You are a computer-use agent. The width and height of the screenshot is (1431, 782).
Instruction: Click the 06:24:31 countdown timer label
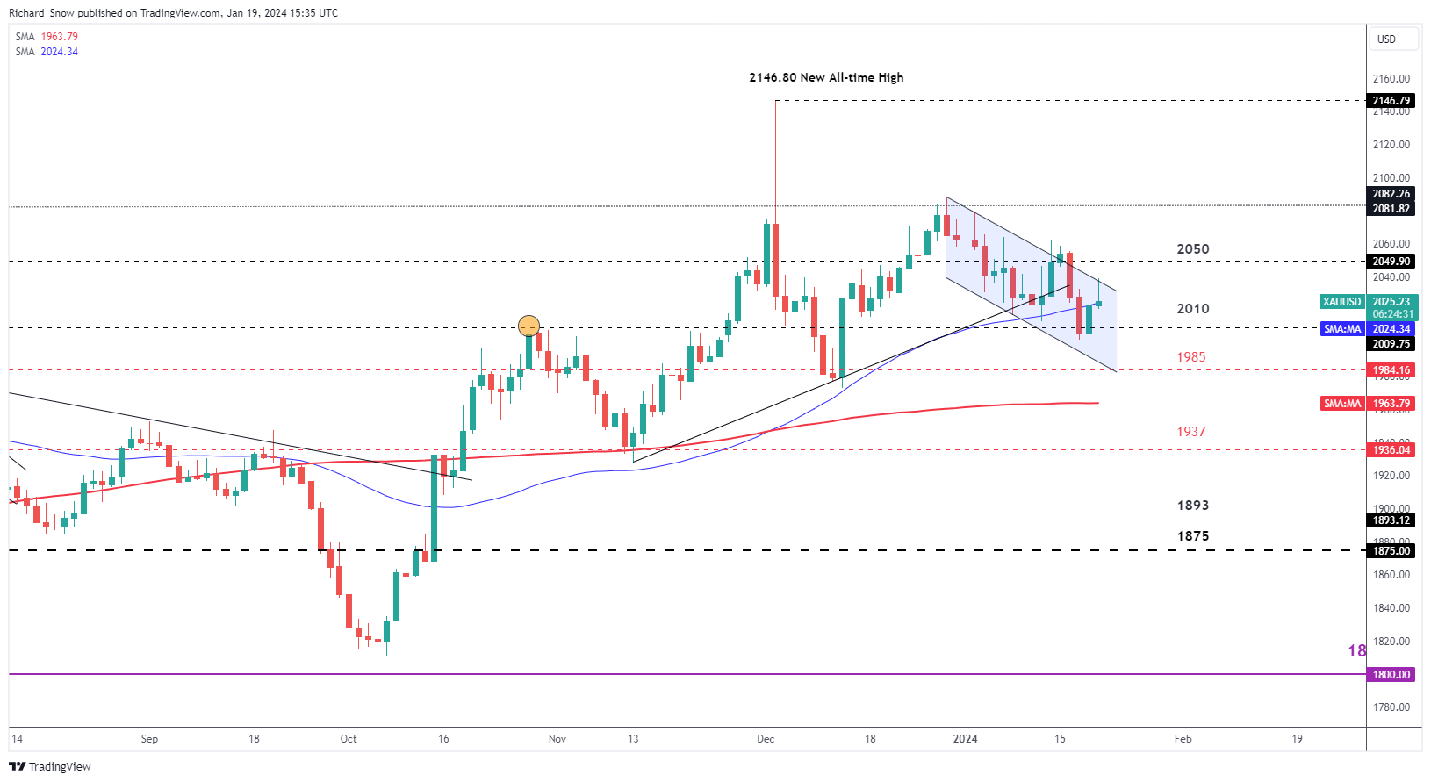click(x=1392, y=314)
